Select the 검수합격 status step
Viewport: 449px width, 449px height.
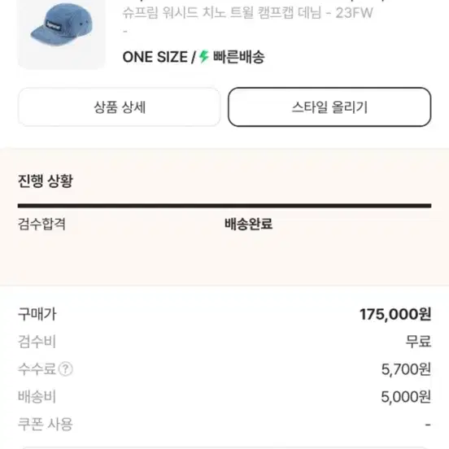pos(41,224)
